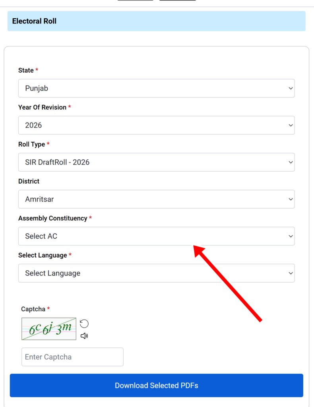
Task: Click the Assembly Constituency label
Action: (x=53, y=218)
